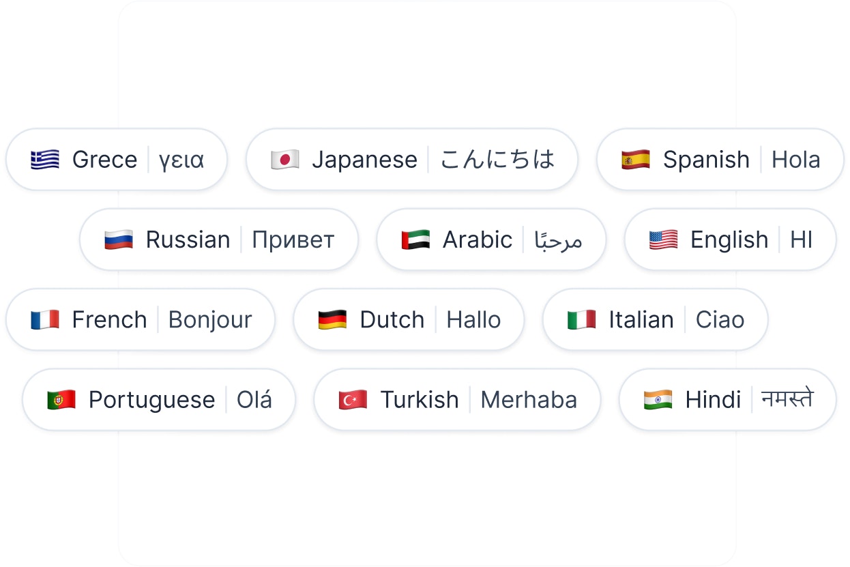Click the Portuguese flag icon
850x567 pixels.
[x=61, y=399]
